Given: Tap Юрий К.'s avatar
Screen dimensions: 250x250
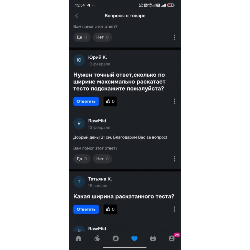Looking at the screenshot, I should point(79,60).
